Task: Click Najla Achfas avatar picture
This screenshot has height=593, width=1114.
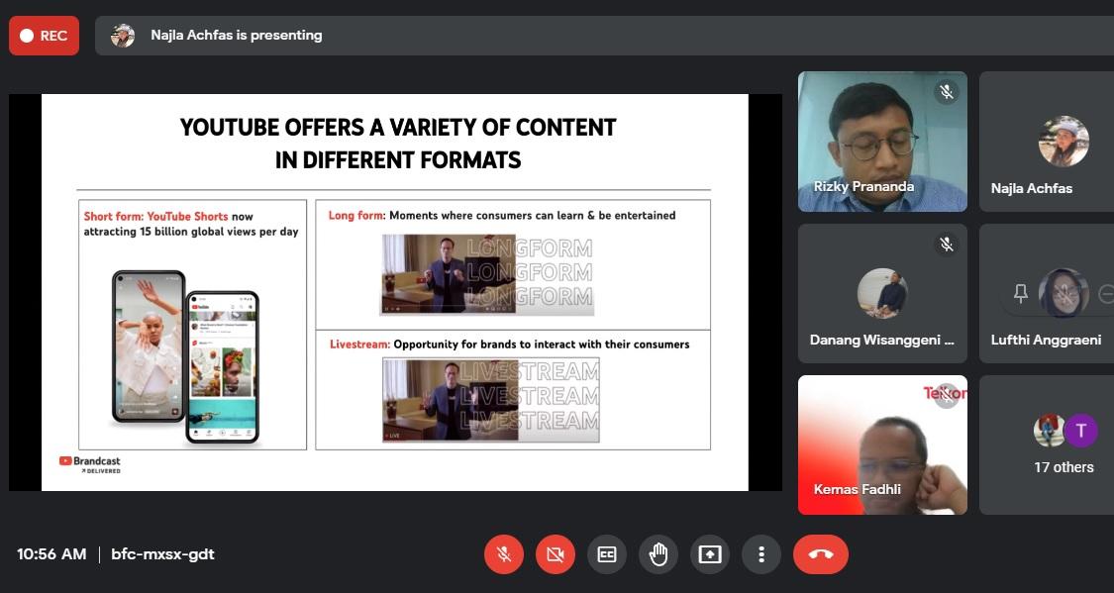Action: [x=1063, y=142]
